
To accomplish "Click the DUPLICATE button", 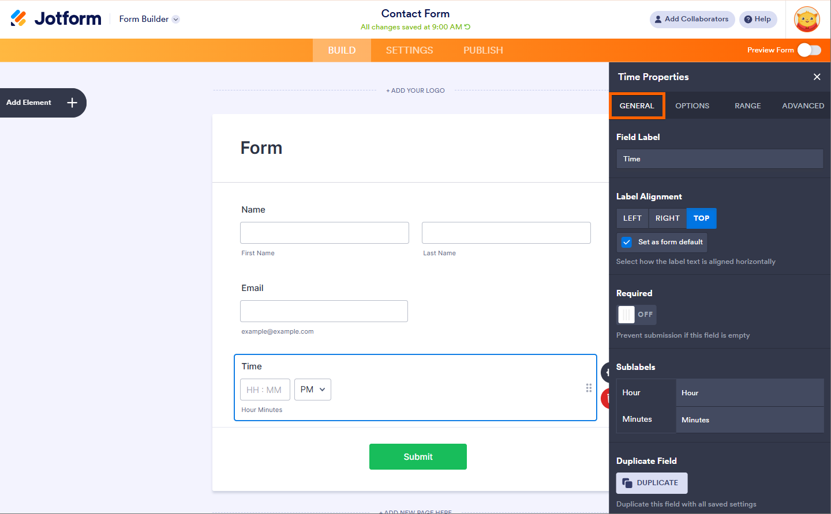I will (x=652, y=483).
